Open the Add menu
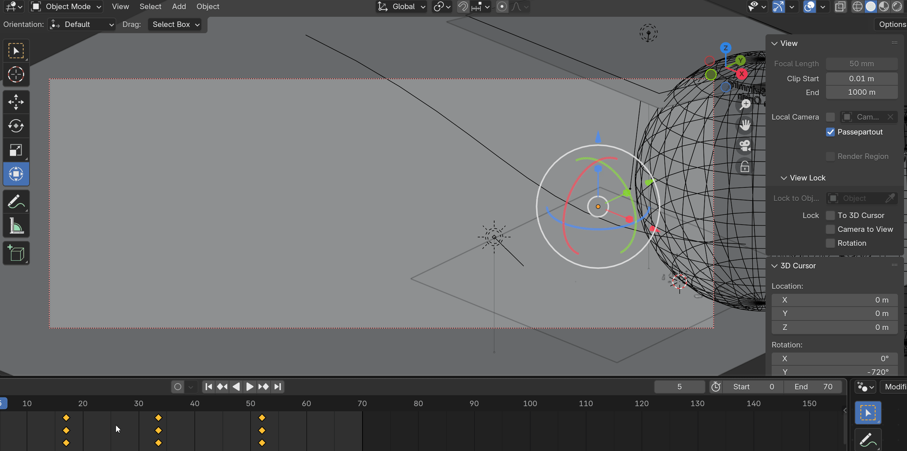Screen dimensions: 907x451 (x=178, y=7)
